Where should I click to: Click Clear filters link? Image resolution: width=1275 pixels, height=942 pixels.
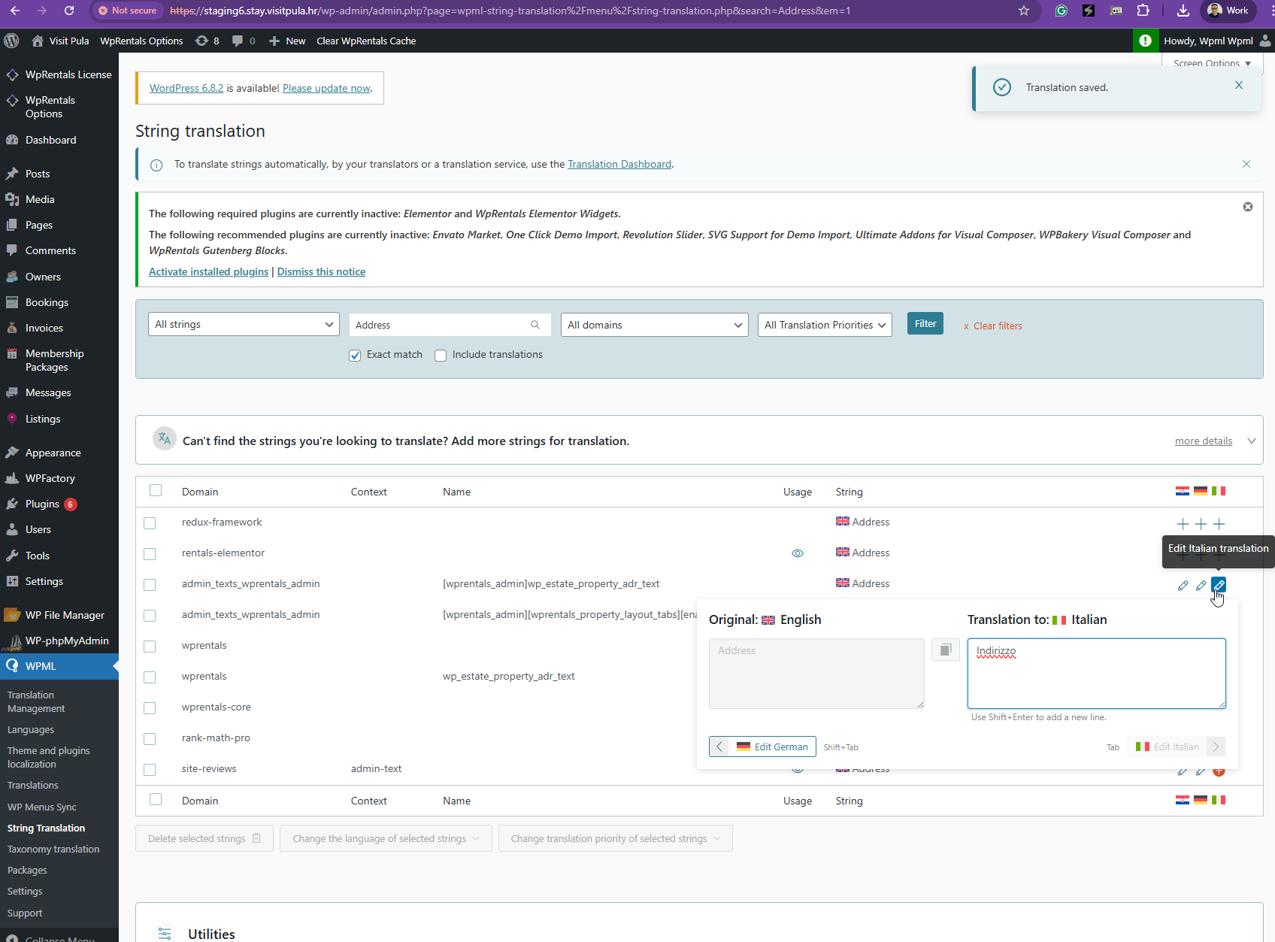tap(992, 326)
